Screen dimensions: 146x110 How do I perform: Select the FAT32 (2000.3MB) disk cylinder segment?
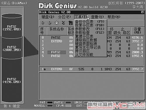[12, 49]
